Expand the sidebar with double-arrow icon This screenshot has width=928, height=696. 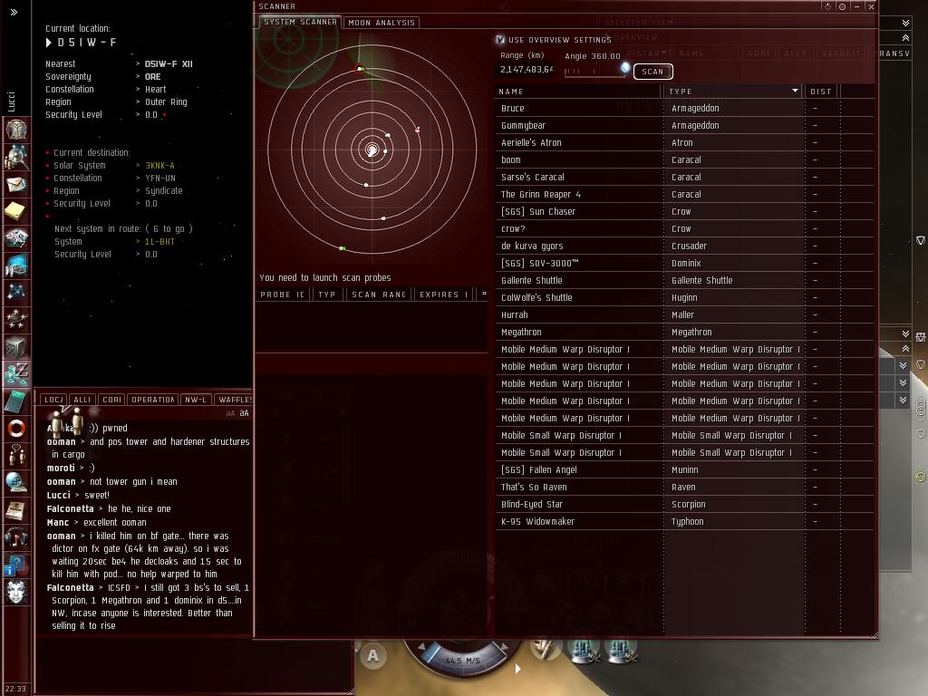(x=14, y=12)
